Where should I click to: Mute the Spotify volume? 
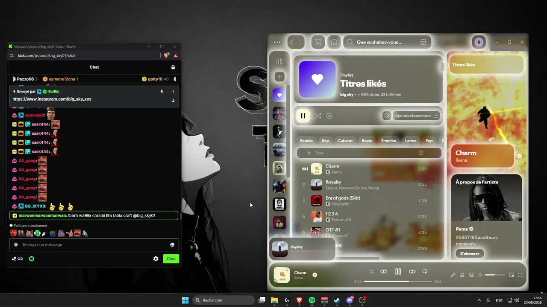click(x=480, y=275)
